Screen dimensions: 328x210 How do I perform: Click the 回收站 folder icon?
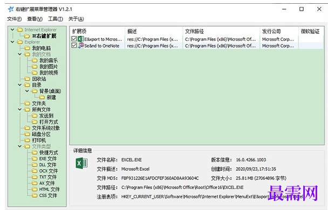(27, 79)
